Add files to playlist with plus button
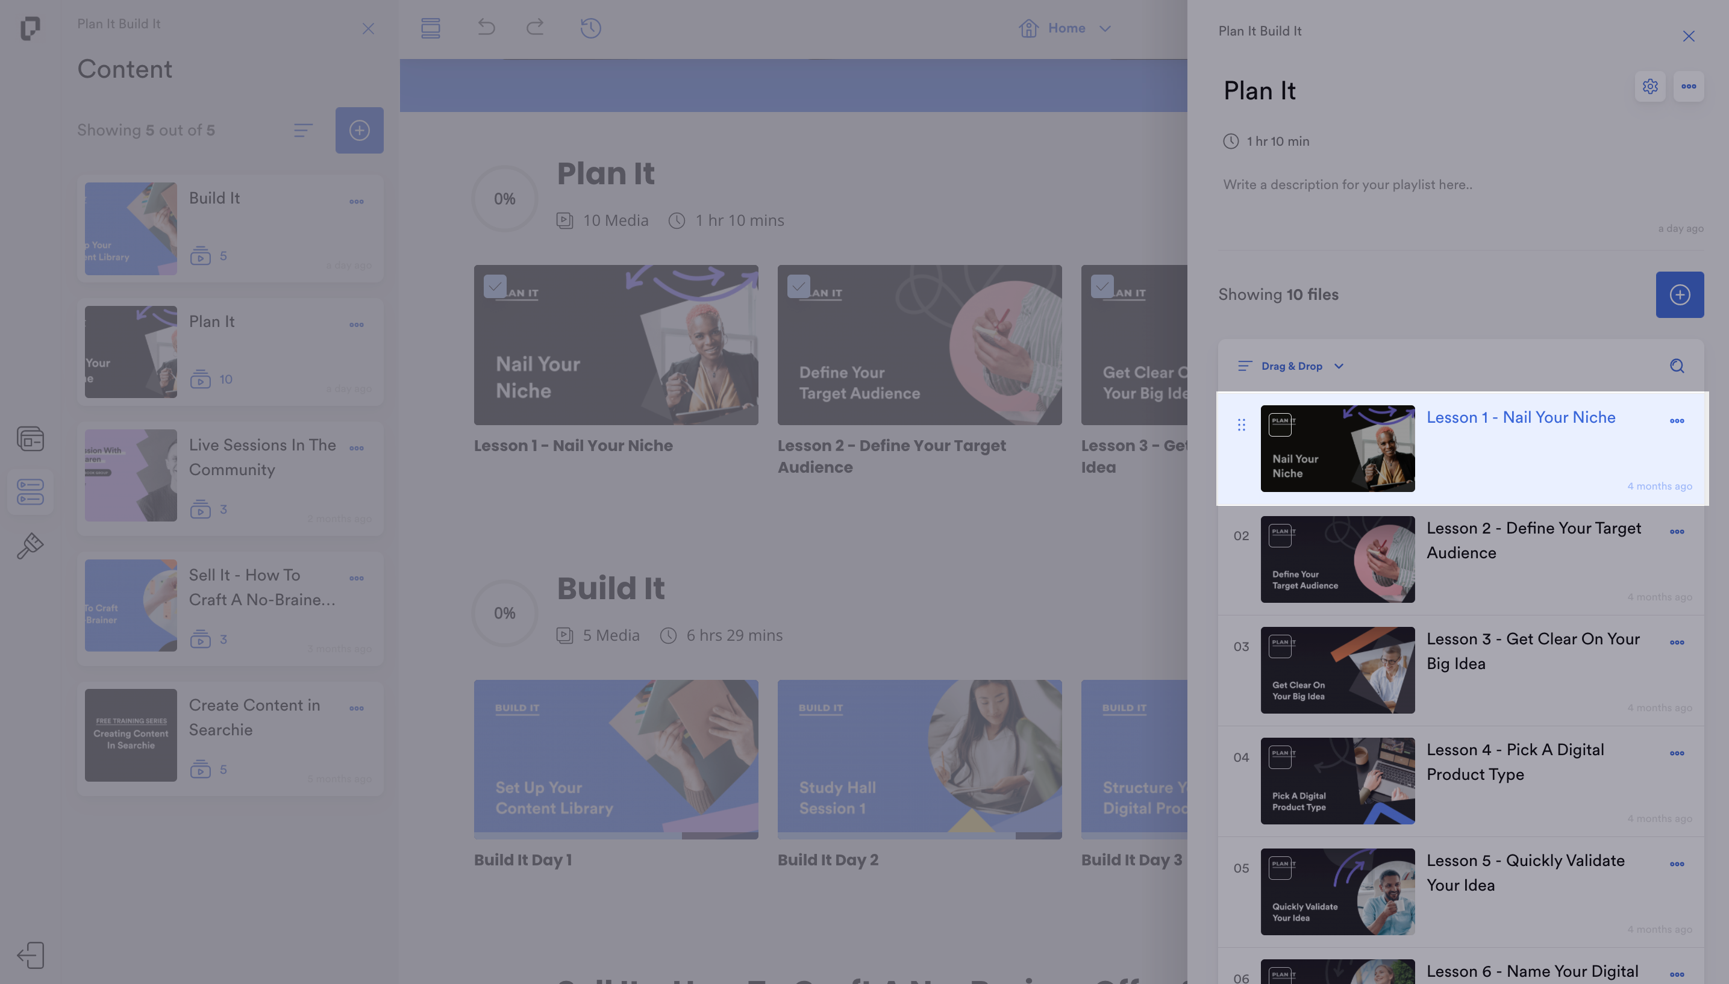Viewport: 1729px width, 984px height. [x=1680, y=294]
